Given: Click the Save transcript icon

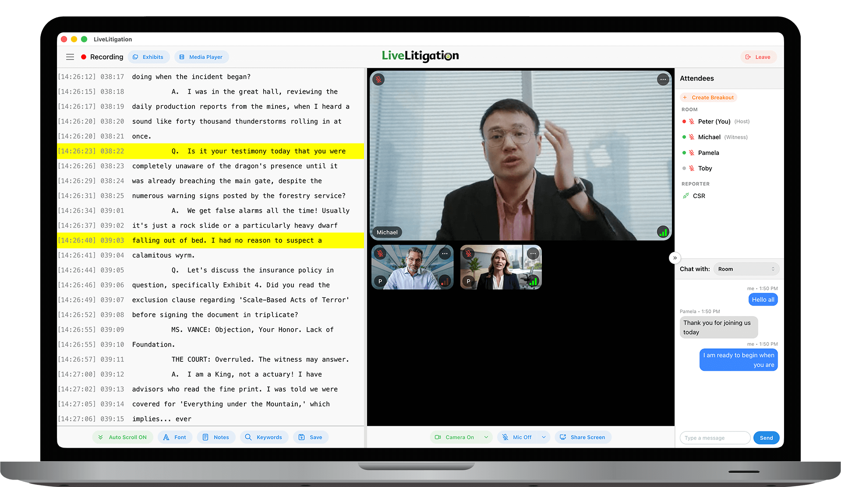Looking at the screenshot, I should click(301, 437).
